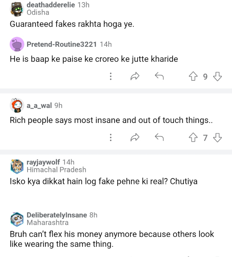The height and width of the screenshot is (257, 232).
Task: Share a_a_wal's comment
Action: point(135,138)
